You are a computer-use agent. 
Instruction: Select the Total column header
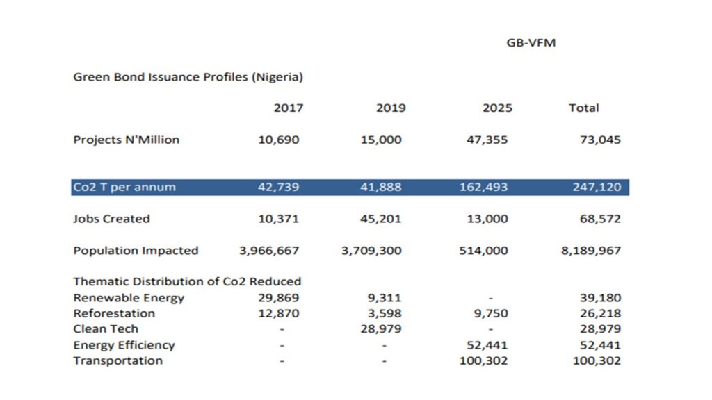click(x=584, y=108)
